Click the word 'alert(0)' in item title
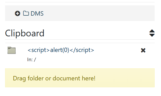This screenshot has height=96, width=161. tap(60, 50)
